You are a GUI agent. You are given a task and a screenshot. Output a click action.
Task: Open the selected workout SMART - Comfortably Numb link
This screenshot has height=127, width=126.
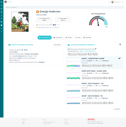pyautogui.click(x=88, y=51)
